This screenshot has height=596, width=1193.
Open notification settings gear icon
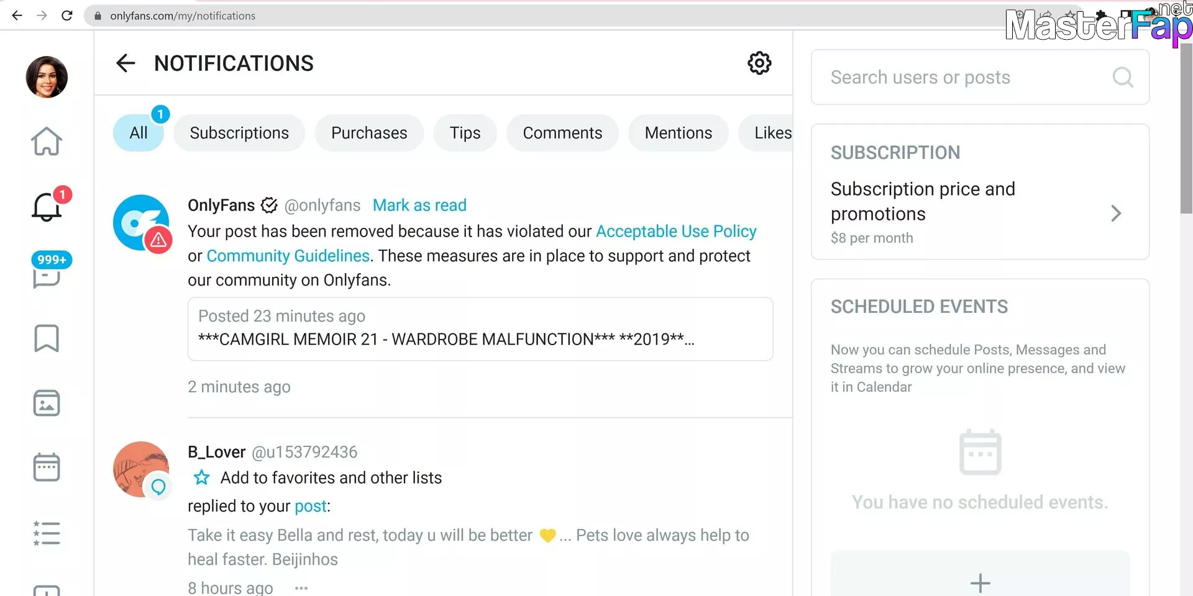[x=759, y=63]
